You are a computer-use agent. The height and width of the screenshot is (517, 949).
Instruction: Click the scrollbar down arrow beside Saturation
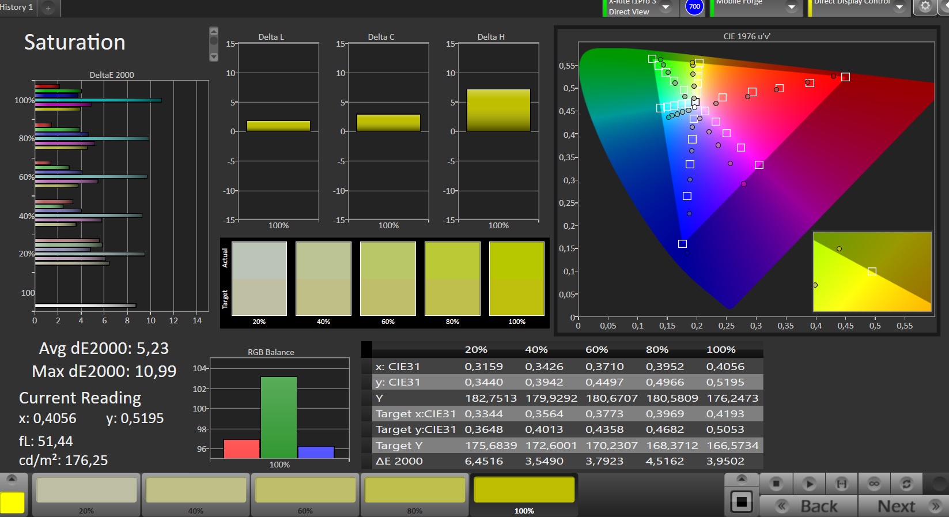coord(214,57)
